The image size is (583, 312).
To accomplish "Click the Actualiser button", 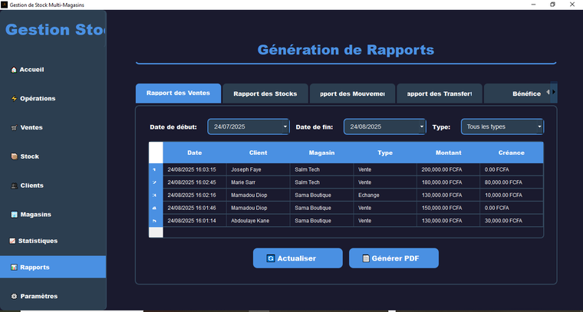I will point(298,258).
